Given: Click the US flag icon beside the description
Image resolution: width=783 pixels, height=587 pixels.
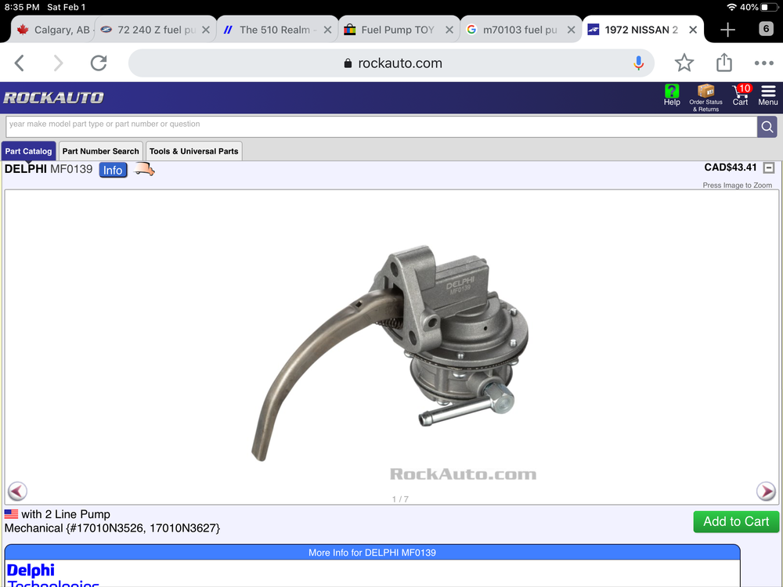Looking at the screenshot, I should click(x=11, y=513).
